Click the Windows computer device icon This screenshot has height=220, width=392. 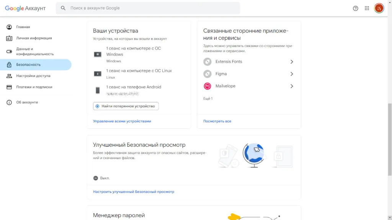(97, 55)
